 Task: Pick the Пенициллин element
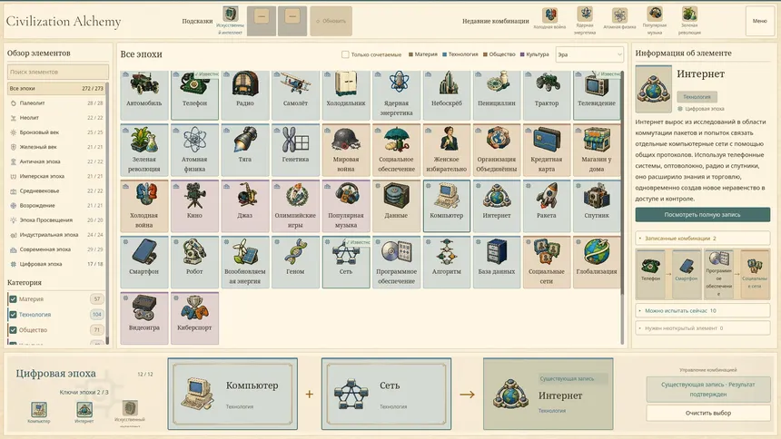tap(497, 94)
